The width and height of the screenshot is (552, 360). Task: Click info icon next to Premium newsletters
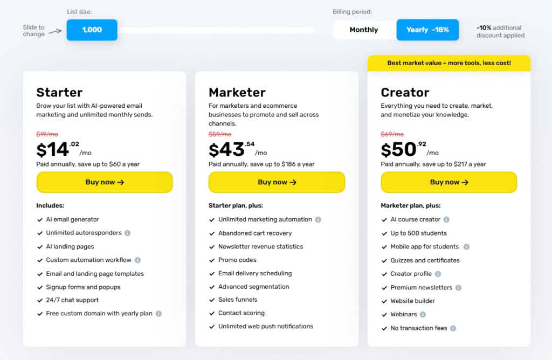tap(458, 288)
